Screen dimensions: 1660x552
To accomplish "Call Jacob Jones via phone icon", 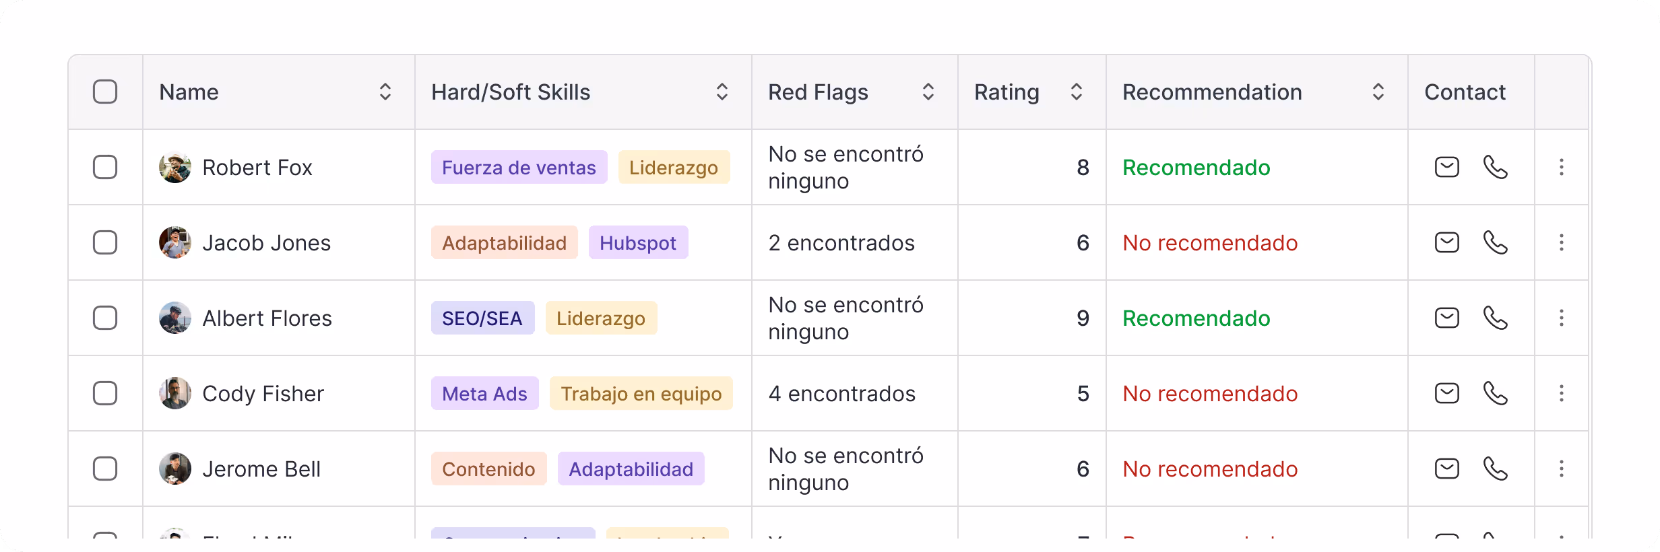I will click(1495, 242).
